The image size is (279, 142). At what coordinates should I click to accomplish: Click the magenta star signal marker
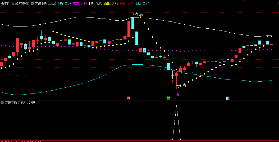(178, 94)
